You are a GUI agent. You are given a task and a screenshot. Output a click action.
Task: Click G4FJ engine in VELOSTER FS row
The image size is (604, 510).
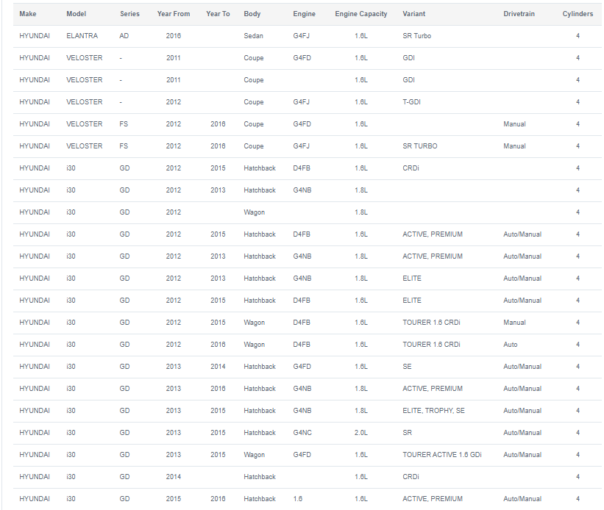coord(301,146)
